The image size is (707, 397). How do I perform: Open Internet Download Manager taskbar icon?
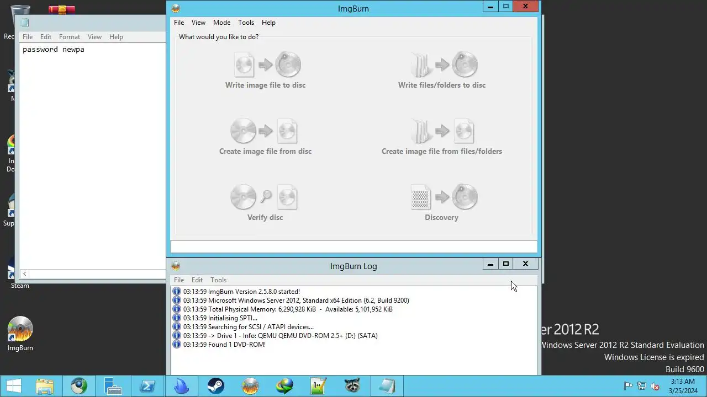tap(284, 386)
